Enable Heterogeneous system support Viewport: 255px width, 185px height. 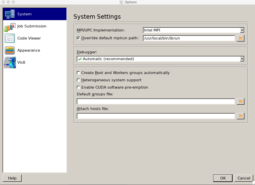click(78, 80)
